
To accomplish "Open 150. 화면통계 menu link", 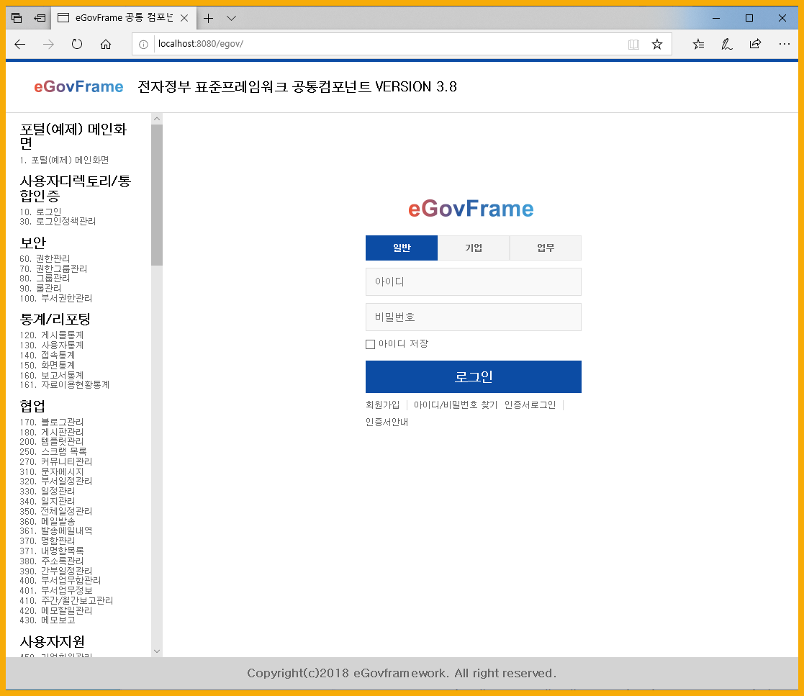I will click(48, 365).
